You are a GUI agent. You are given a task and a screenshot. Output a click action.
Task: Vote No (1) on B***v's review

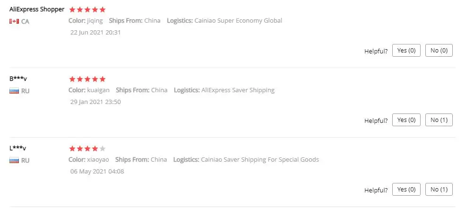[x=439, y=120]
